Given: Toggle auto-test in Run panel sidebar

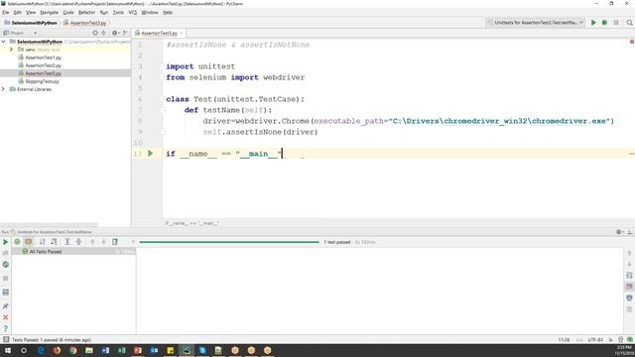Looking at the screenshot, I should 5,265.
